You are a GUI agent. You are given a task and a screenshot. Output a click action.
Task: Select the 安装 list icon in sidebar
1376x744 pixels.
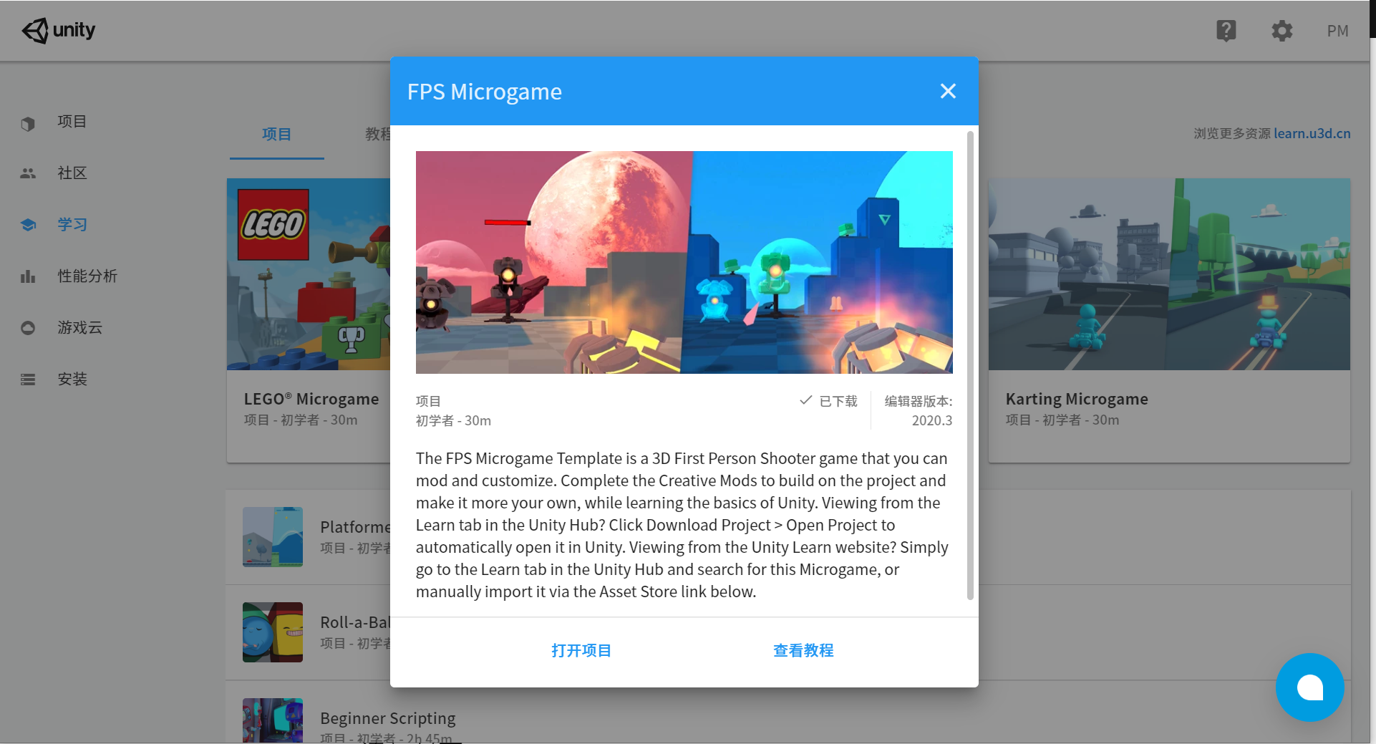click(x=28, y=380)
